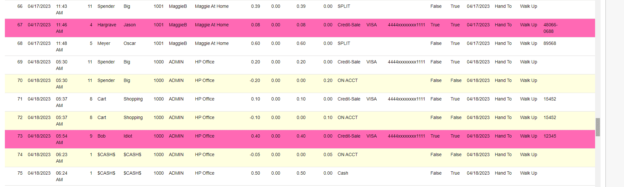Select the VISA card type in row 71
This screenshot has height=187, width=624.
tap(371, 99)
